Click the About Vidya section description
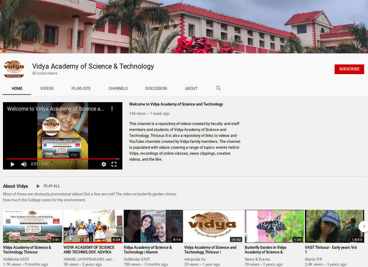The height and width of the screenshot is (267, 368). [90, 197]
